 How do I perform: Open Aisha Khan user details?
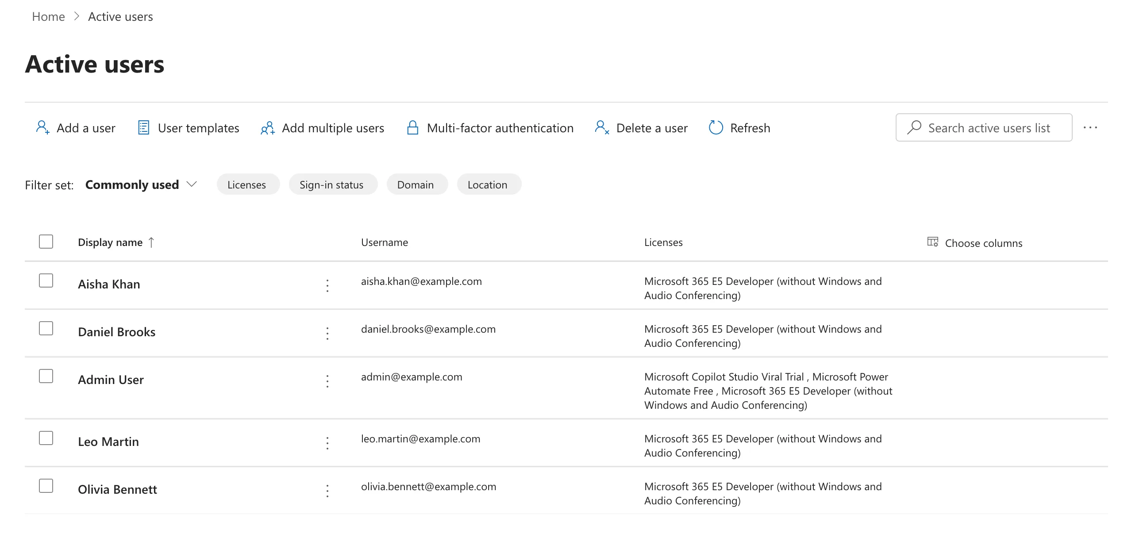pos(109,284)
